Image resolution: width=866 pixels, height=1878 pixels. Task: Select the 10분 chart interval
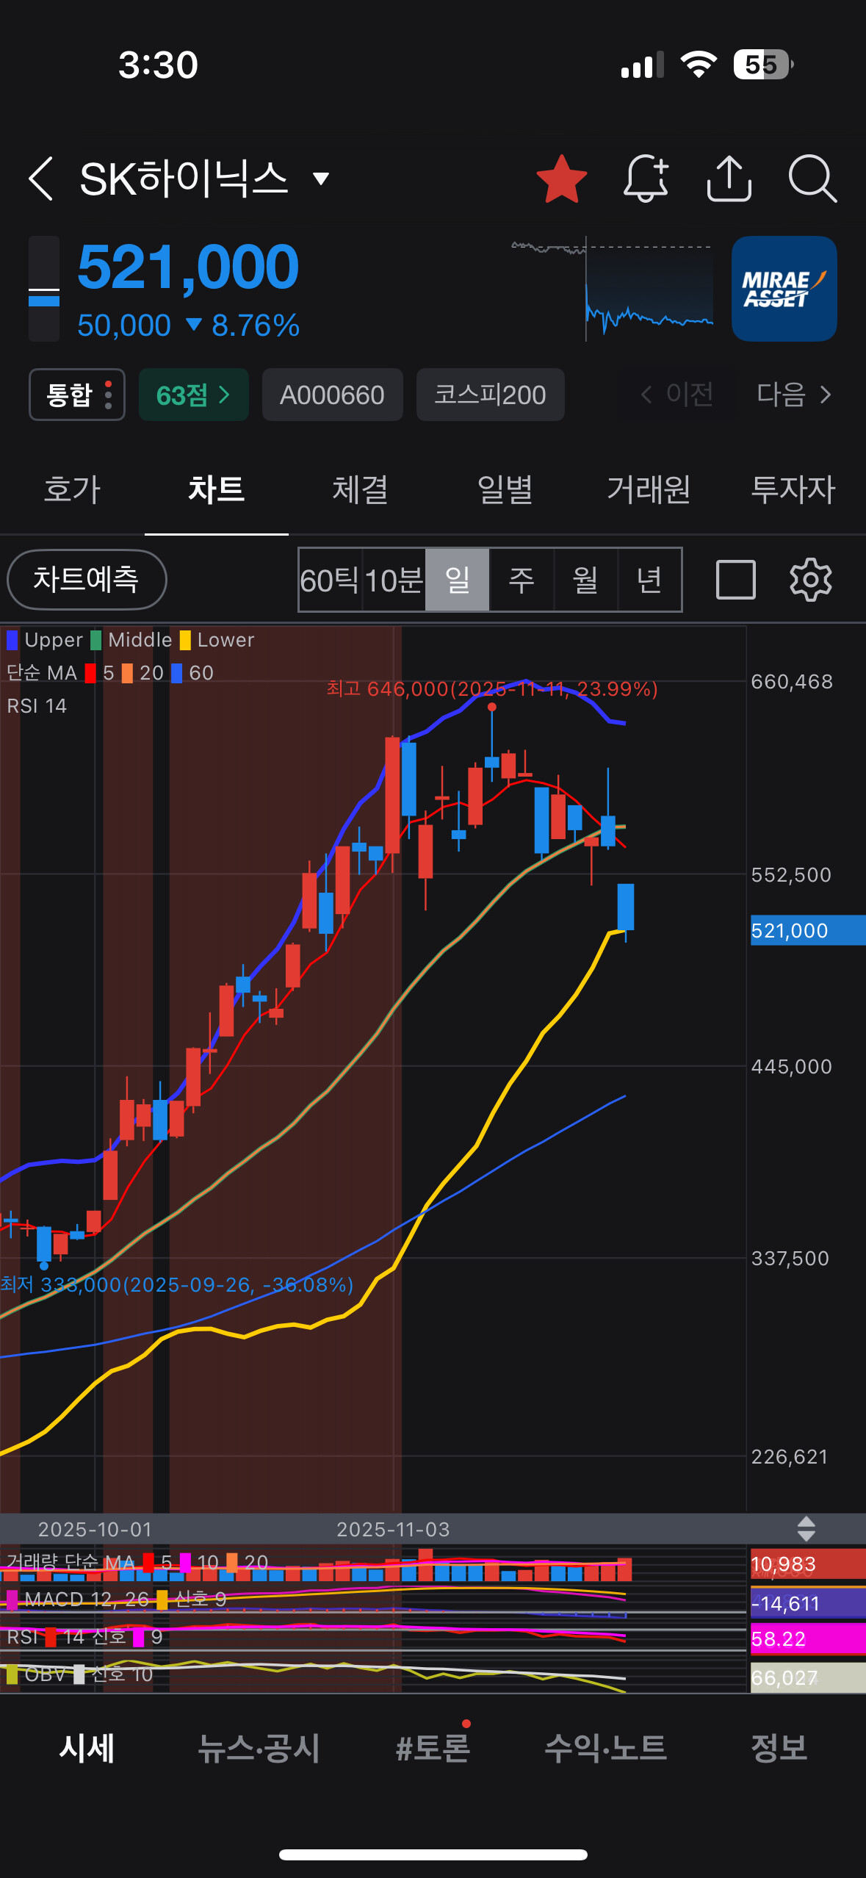(394, 580)
